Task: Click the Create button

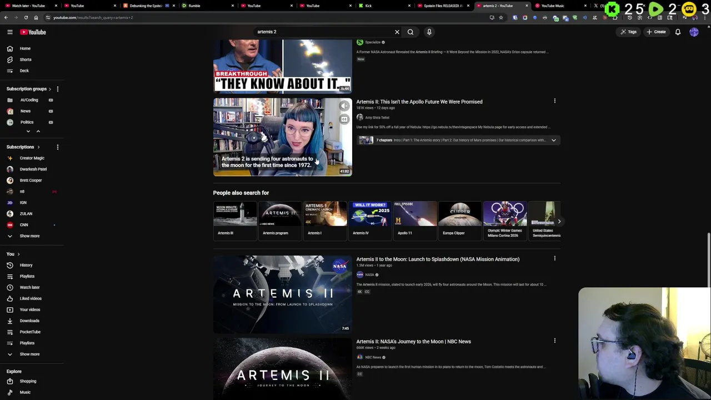Action: (x=656, y=32)
